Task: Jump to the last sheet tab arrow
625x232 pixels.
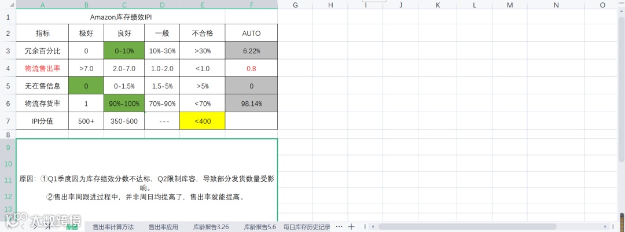Action: point(47,227)
